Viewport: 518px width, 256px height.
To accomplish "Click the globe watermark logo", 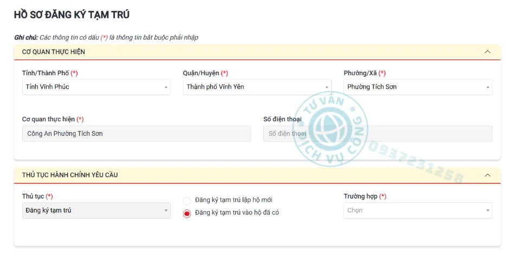I will 329,128.
